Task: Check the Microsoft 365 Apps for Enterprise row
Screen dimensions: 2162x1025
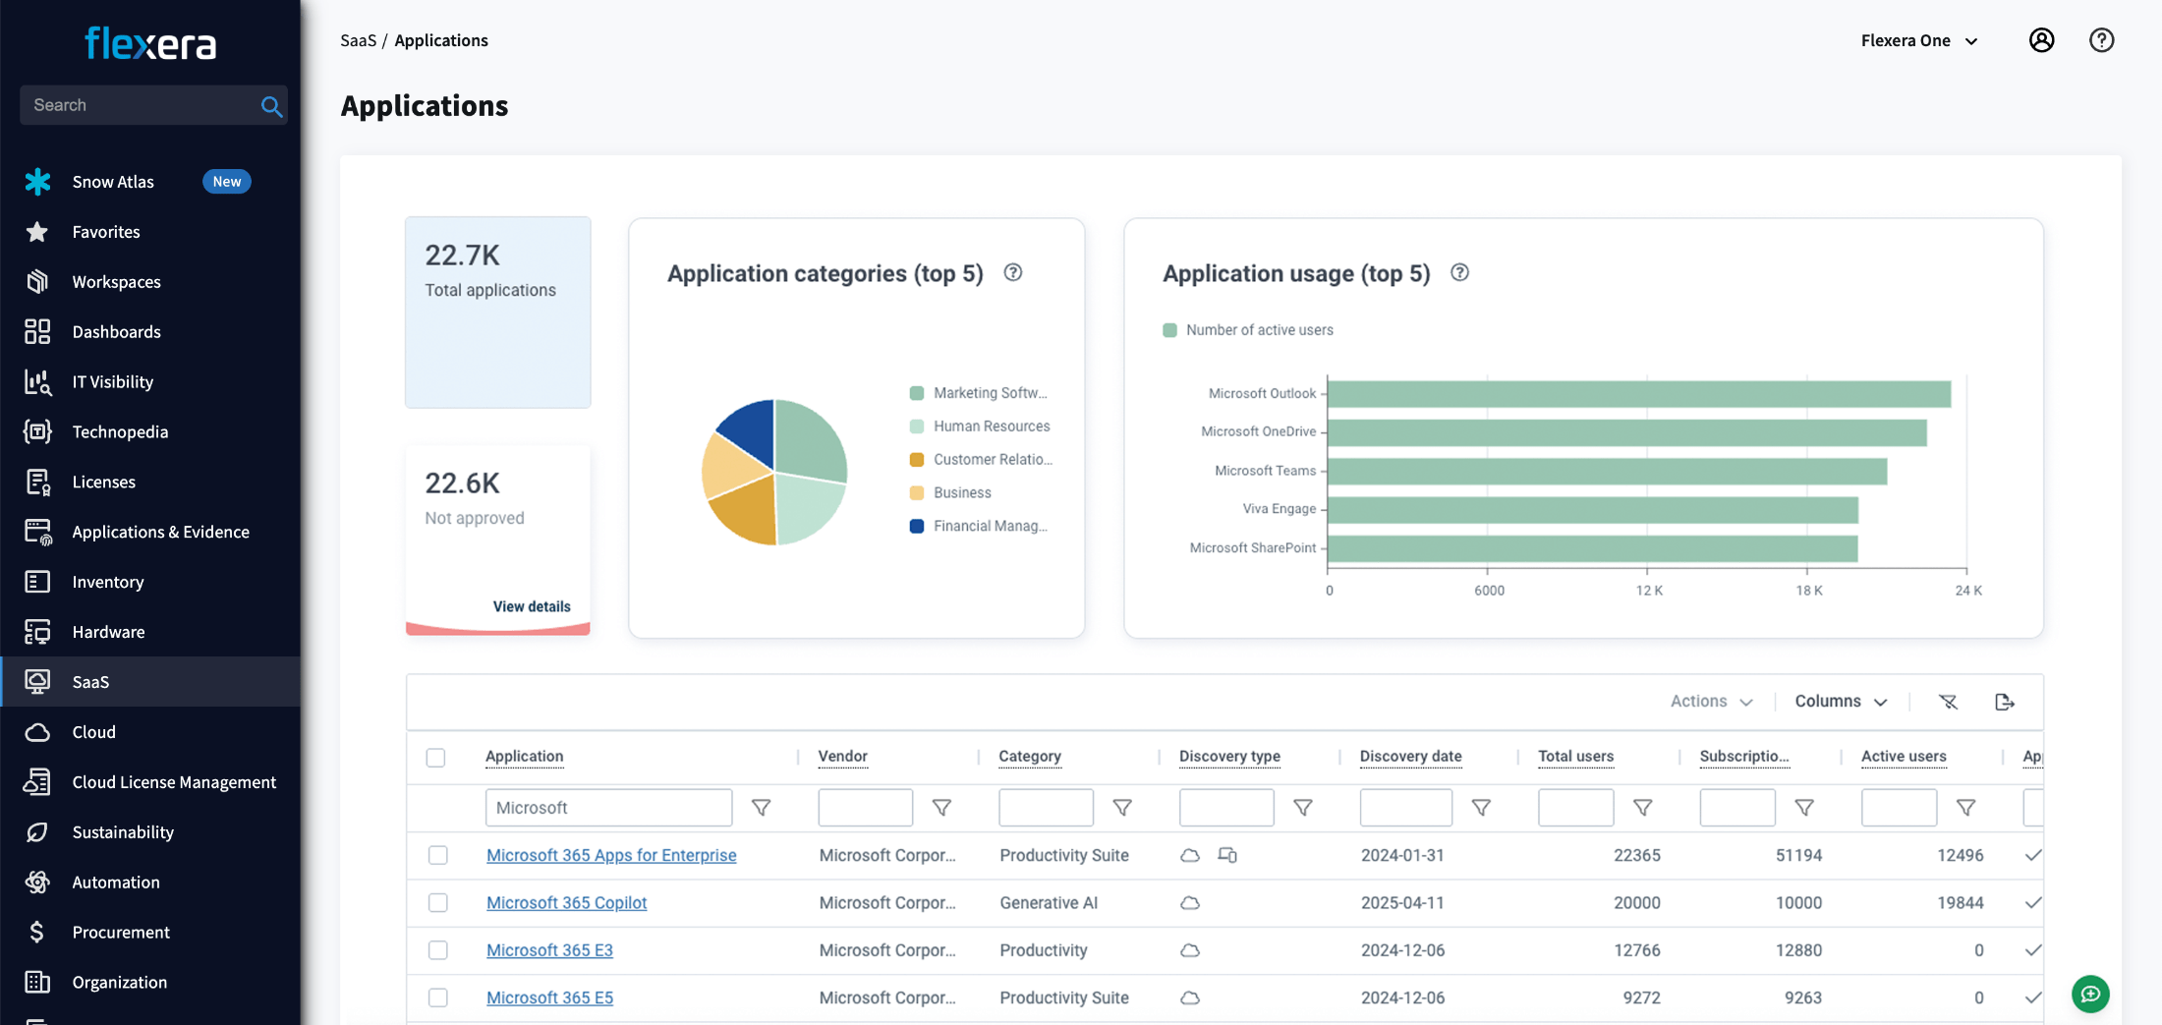Action: [x=438, y=856]
